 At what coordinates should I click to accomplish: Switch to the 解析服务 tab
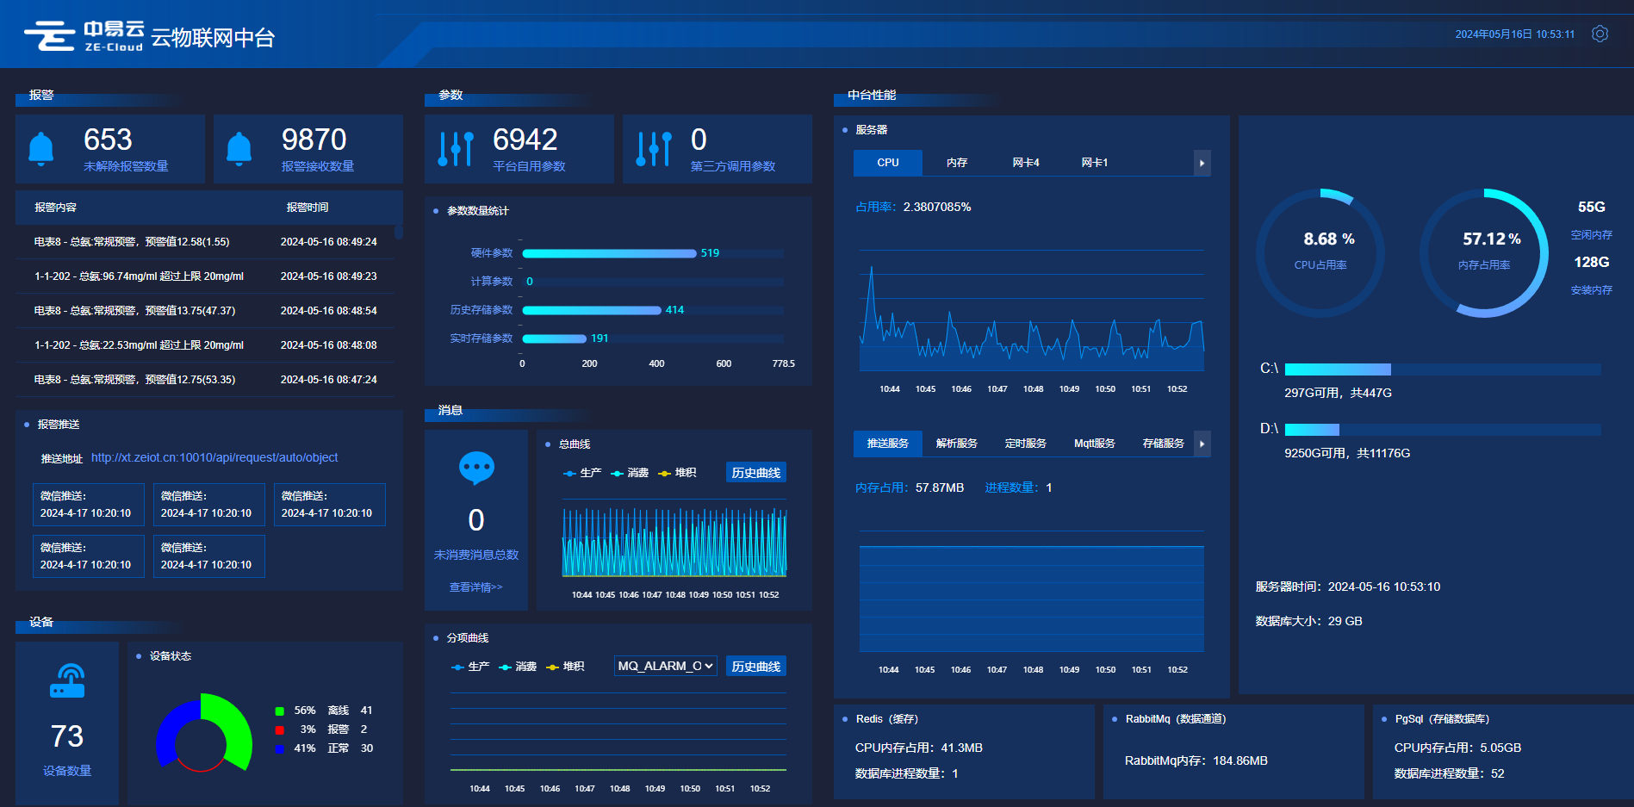click(x=957, y=444)
